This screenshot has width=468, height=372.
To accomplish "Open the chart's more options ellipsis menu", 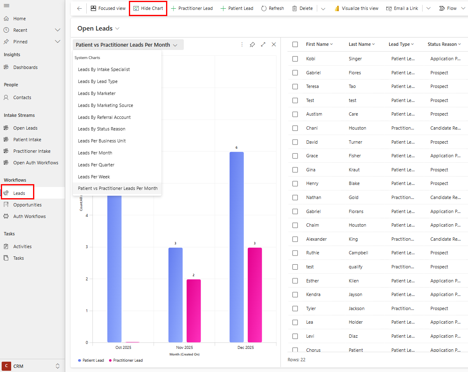I will tap(242, 45).
